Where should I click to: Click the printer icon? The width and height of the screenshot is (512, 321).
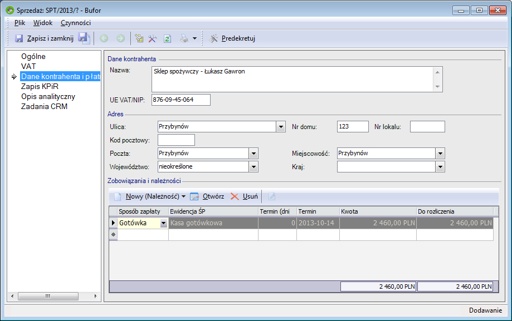184,38
